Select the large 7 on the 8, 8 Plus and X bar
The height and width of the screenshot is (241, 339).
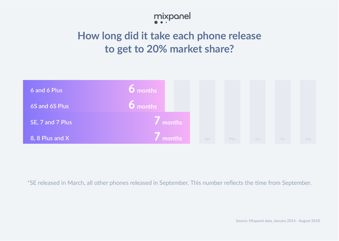(x=157, y=137)
